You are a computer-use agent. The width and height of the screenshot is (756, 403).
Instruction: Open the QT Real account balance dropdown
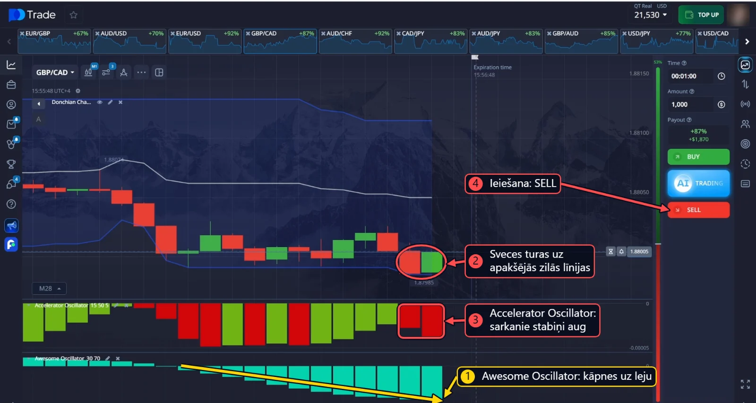click(651, 15)
